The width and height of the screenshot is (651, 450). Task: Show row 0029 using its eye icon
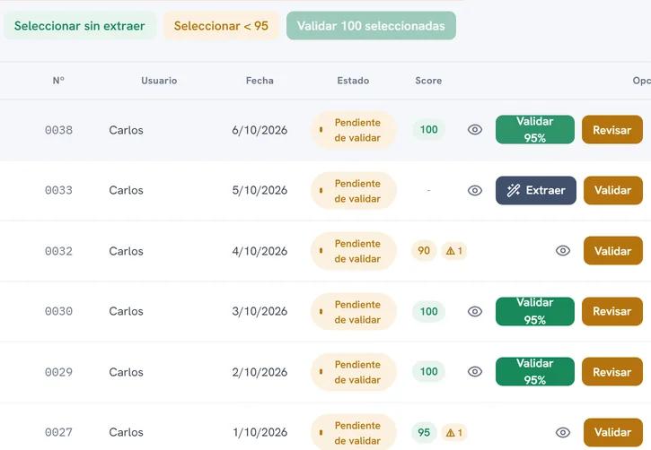(x=474, y=372)
